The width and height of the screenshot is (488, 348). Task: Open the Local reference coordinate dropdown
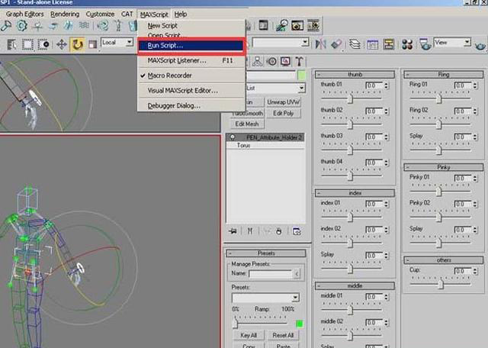(130, 43)
